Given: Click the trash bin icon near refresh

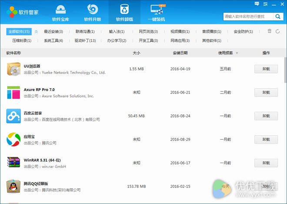Looking at the screenshot, I should 270,31.
